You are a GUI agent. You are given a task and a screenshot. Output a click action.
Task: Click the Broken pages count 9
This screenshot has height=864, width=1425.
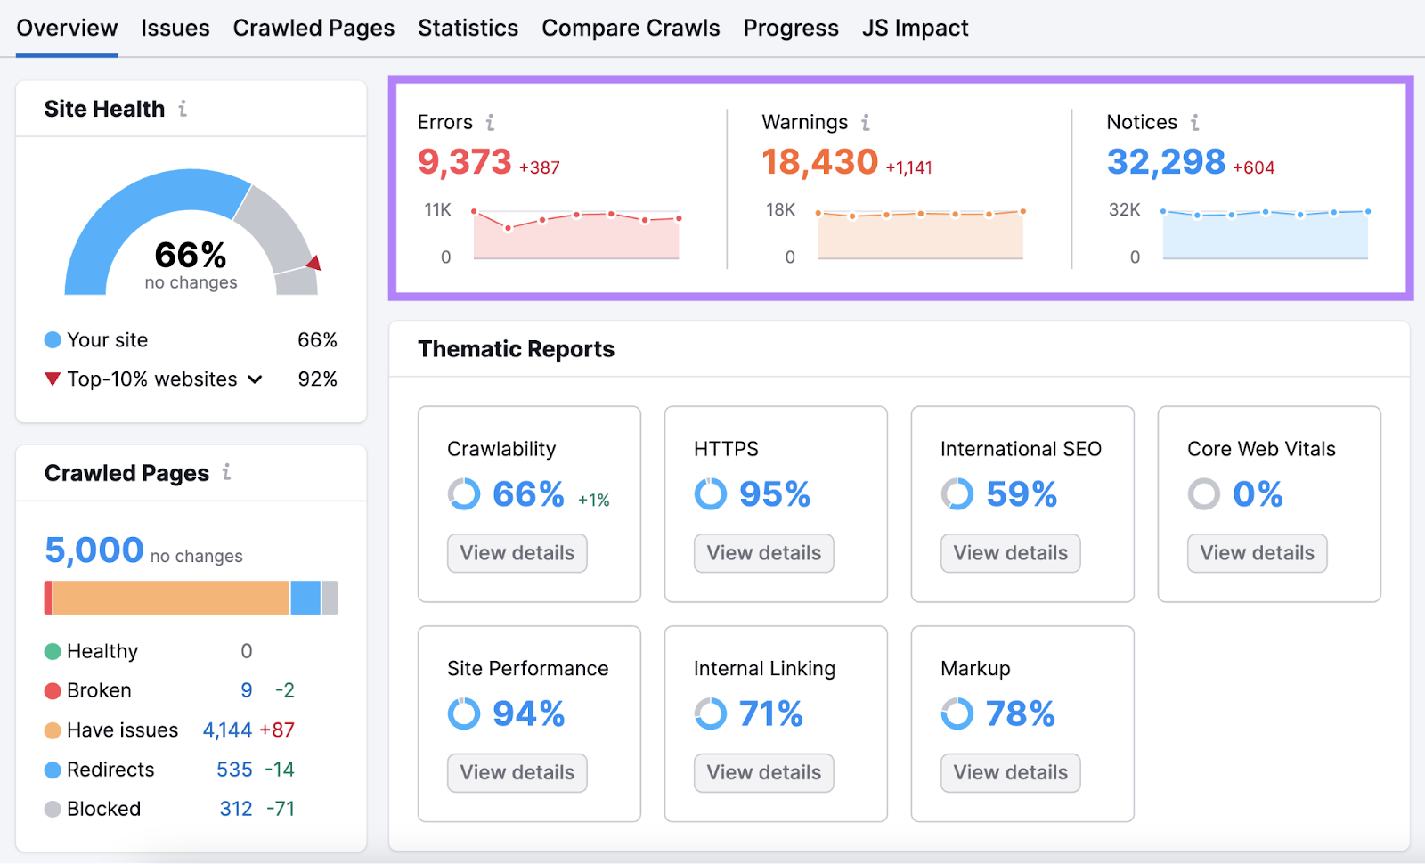click(x=247, y=690)
